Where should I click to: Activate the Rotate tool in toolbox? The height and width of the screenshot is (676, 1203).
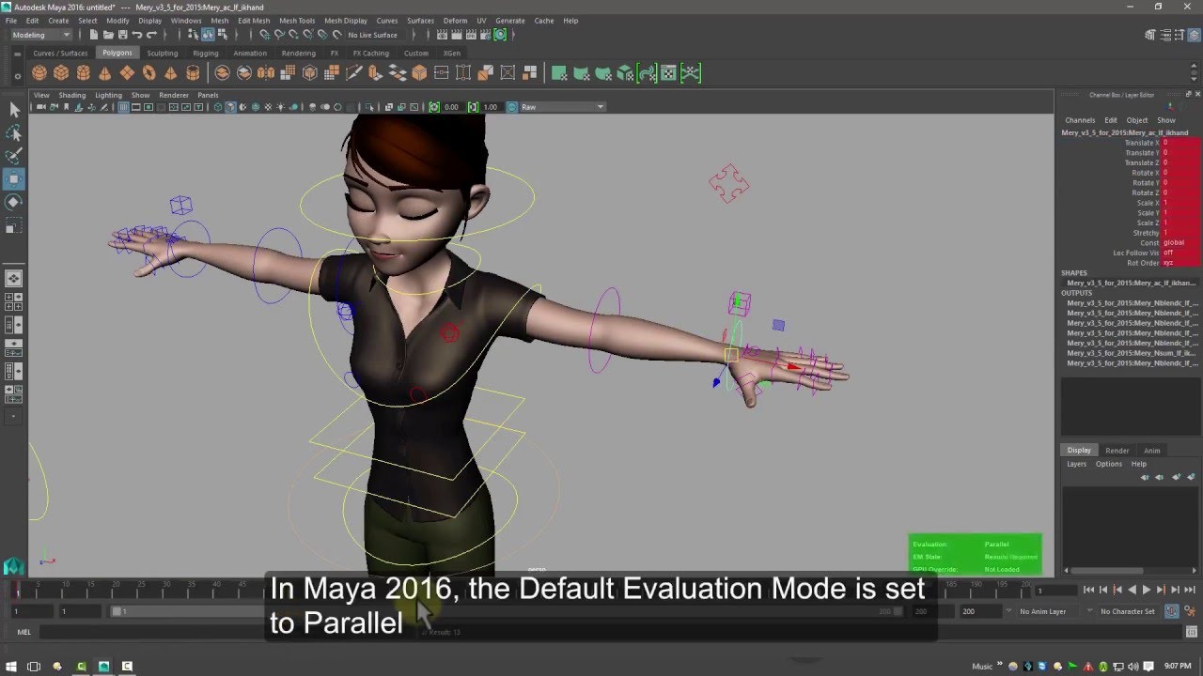tap(14, 202)
